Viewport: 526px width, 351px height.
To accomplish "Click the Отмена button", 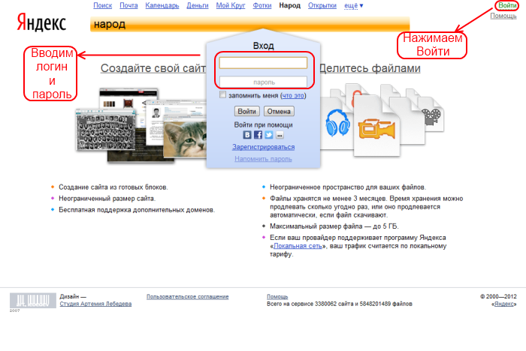I will point(279,111).
